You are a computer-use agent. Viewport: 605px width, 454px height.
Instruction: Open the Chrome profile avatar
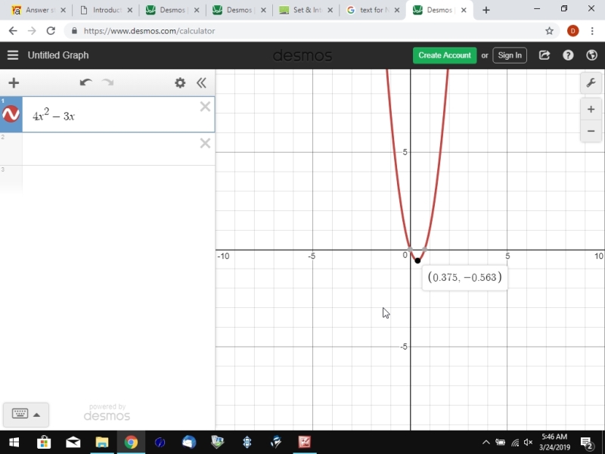click(x=572, y=31)
